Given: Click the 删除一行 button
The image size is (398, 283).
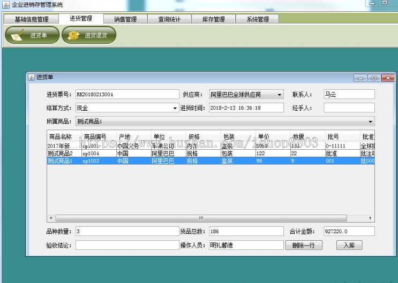Looking at the screenshot, I should pos(304,245).
